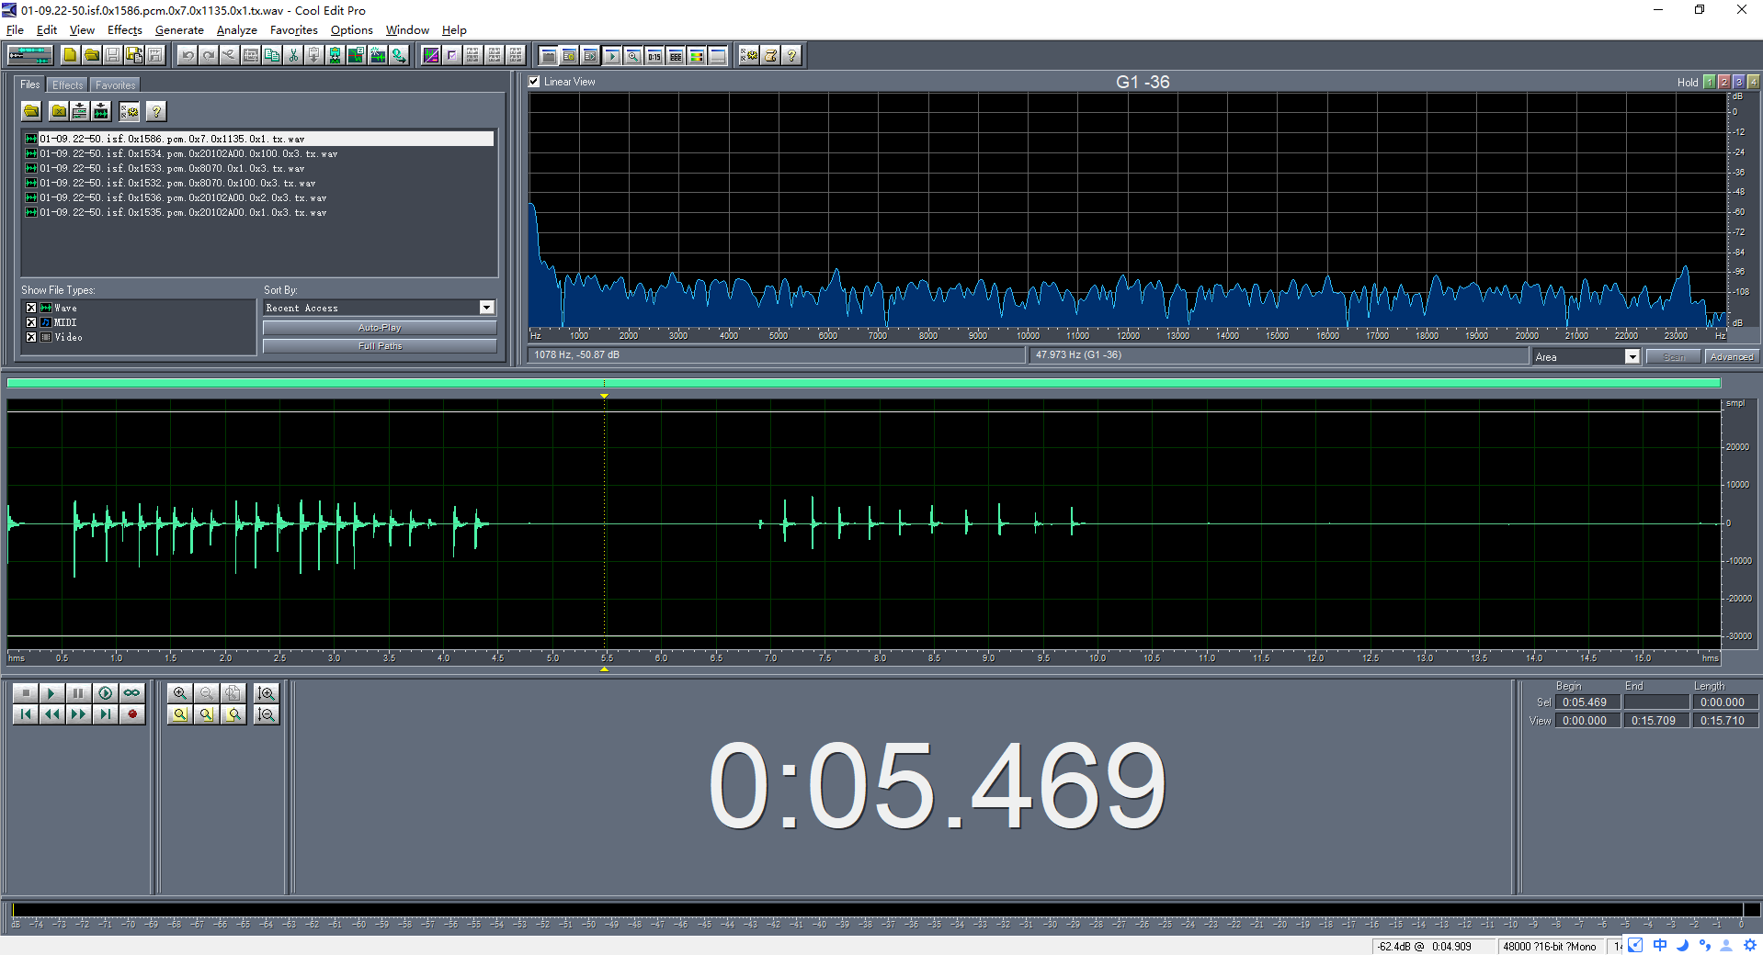Uncheck the Linear View checkbox
Viewport: 1763px width, 955px height.
533,82
